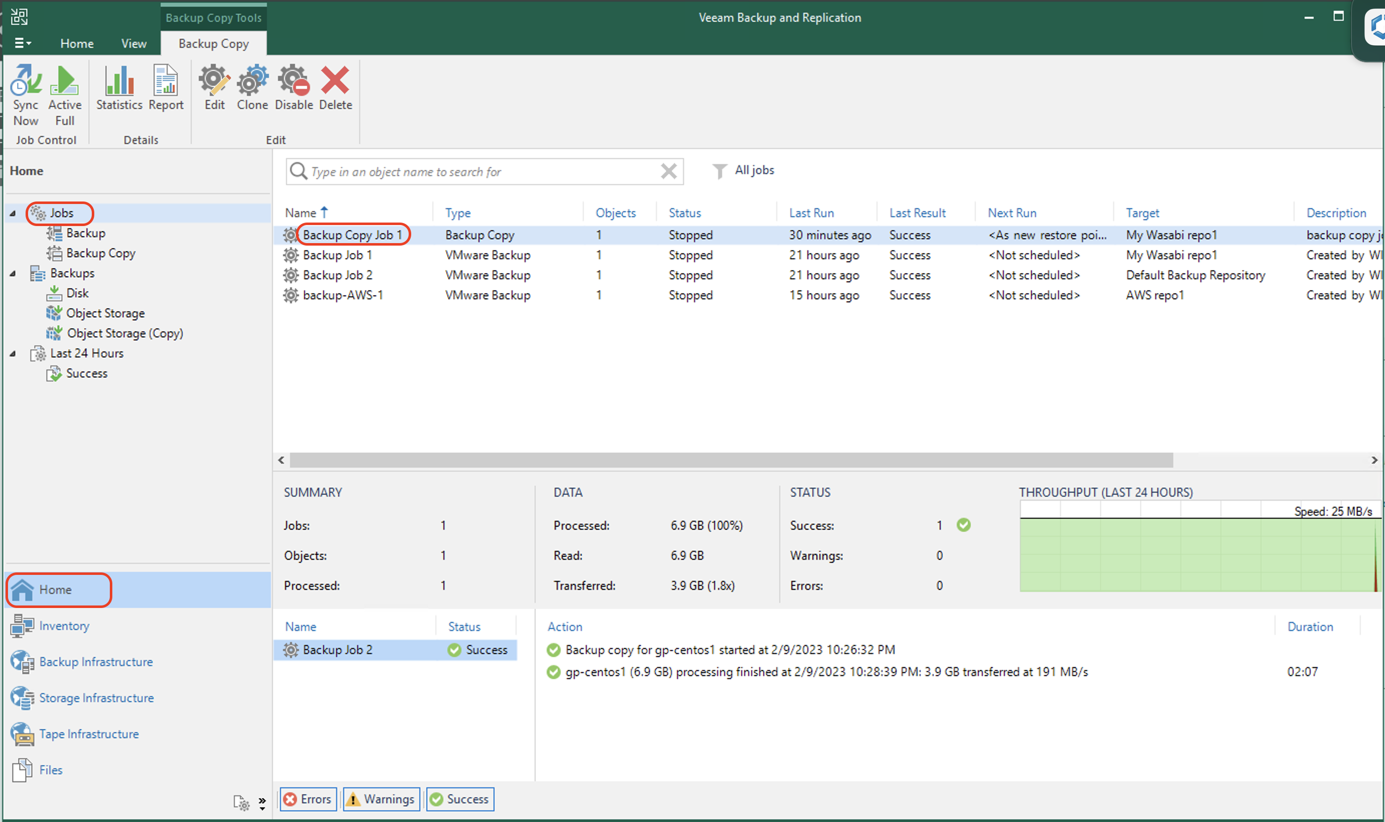
Task: Switch to the Home ribbon tab
Action: tap(76, 43)
